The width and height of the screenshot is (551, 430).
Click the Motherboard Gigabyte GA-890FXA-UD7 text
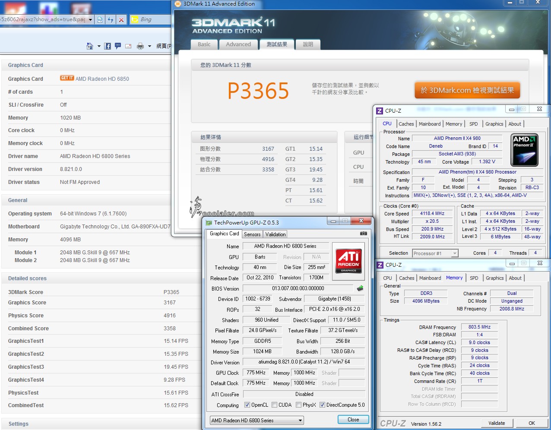tap(115, 227)
